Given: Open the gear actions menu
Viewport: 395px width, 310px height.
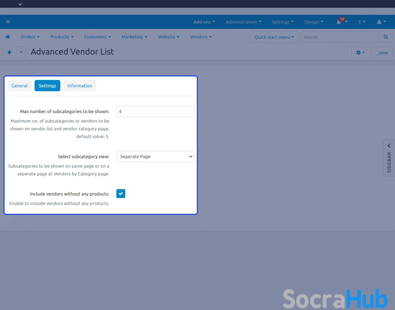Looking at the screenshot, I should [x=360, y=52].
